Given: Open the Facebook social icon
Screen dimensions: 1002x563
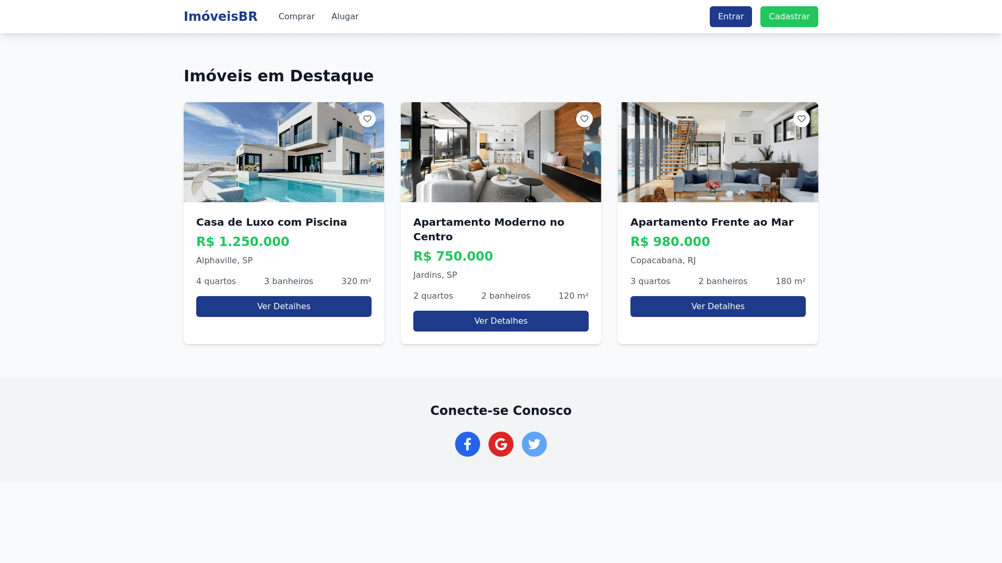Looking at the screenshot, I should tap(468, 444).
